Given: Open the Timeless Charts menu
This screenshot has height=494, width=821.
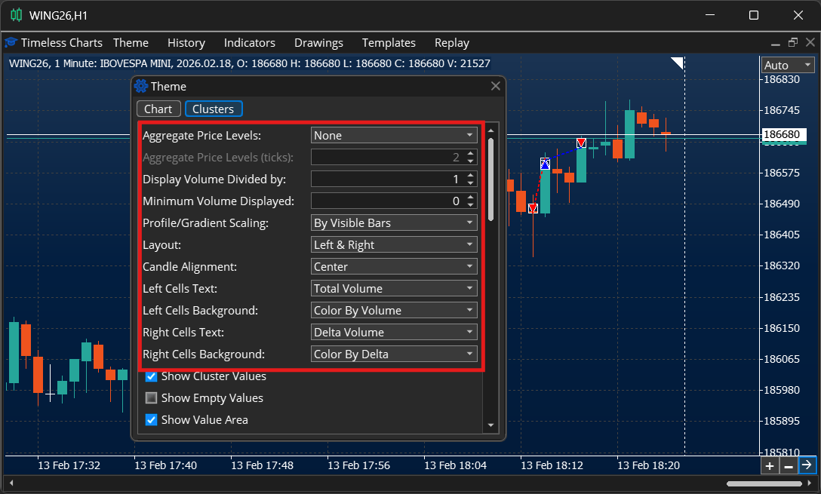Looking at the screenshot, I should [x=61, y=42].
